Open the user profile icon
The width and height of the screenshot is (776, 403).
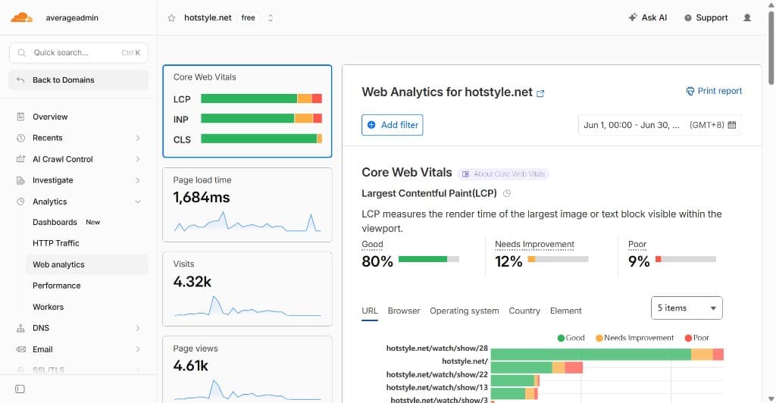coord(746,17)
